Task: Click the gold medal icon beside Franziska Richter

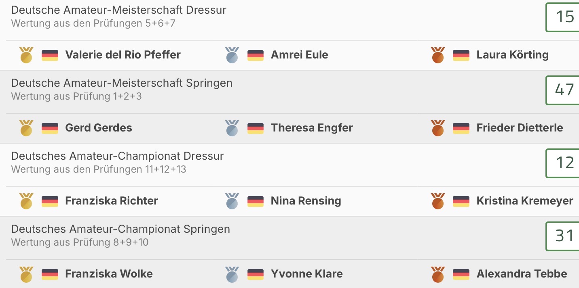Action: click(x=27, y=201)
